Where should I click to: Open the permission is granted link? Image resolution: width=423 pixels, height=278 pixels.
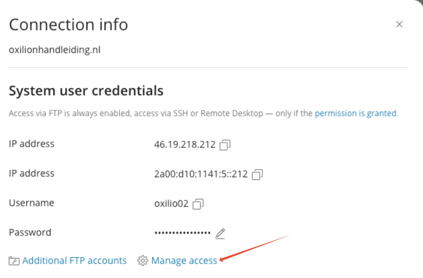click(356, 113)
